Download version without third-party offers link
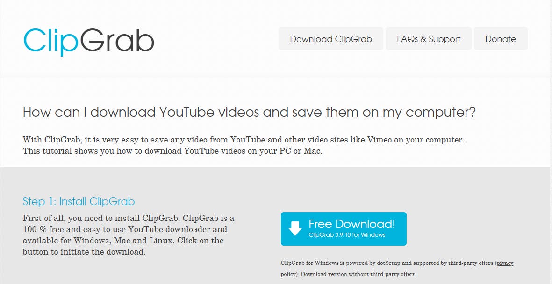552x284 pixels. (x=358, y=275)
